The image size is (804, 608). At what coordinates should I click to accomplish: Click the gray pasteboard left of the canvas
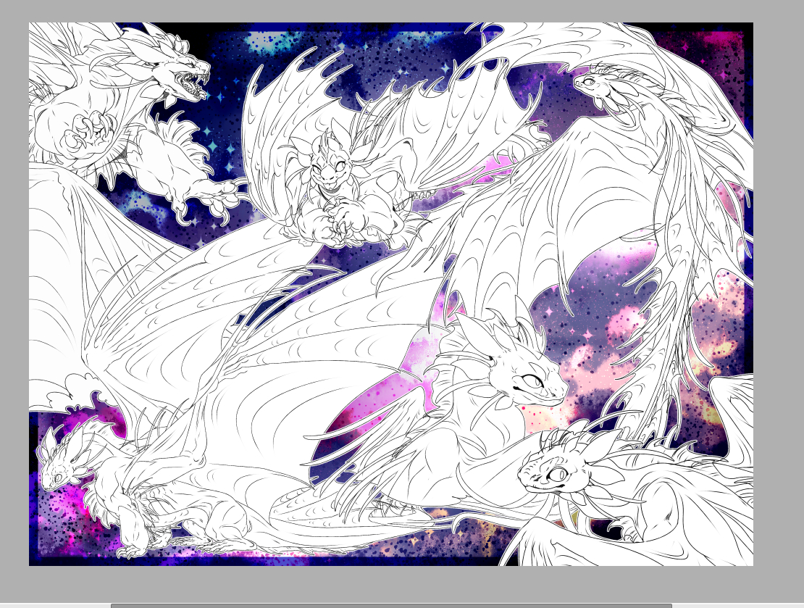pos(14,290)
